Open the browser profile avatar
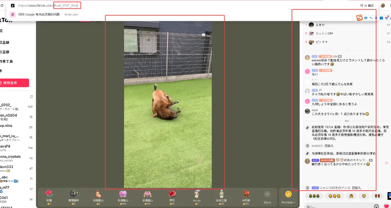Viewport: 391px width, 208px height. (383, 5)
